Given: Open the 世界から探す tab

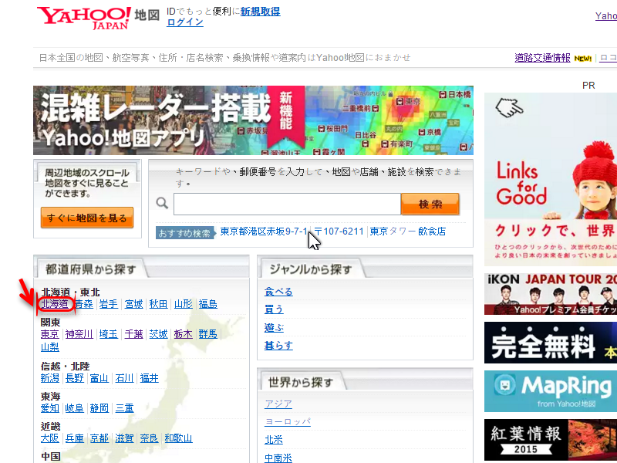Looking at the screenshot, I should click(301, 382).
